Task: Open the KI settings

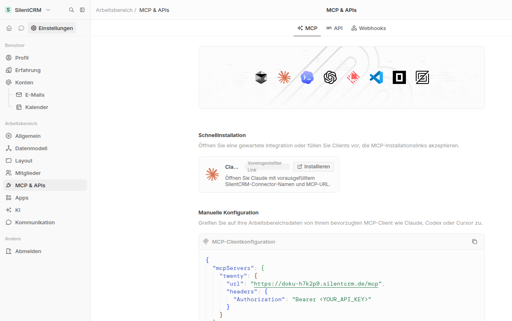Action: click(45, 210)
